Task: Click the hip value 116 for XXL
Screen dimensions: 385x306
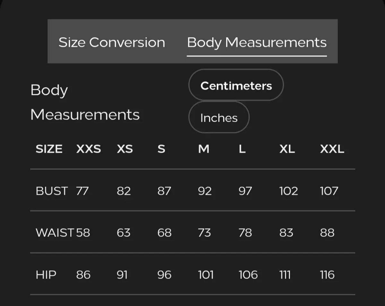Action: [327, 275]
